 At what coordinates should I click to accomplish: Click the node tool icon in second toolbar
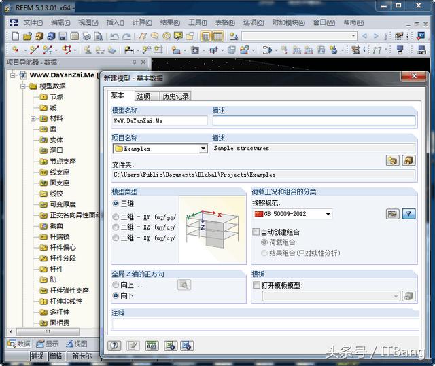point(16,50)
